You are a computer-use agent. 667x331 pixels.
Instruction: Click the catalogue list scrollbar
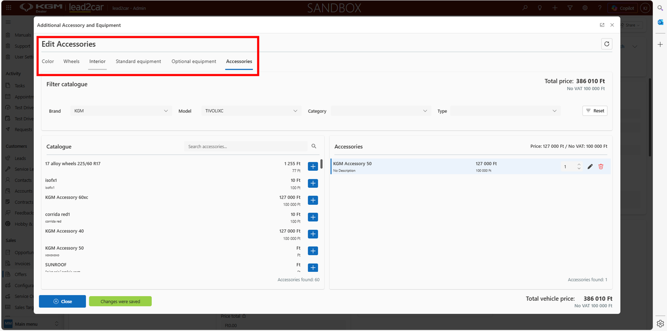coord(321,164)
